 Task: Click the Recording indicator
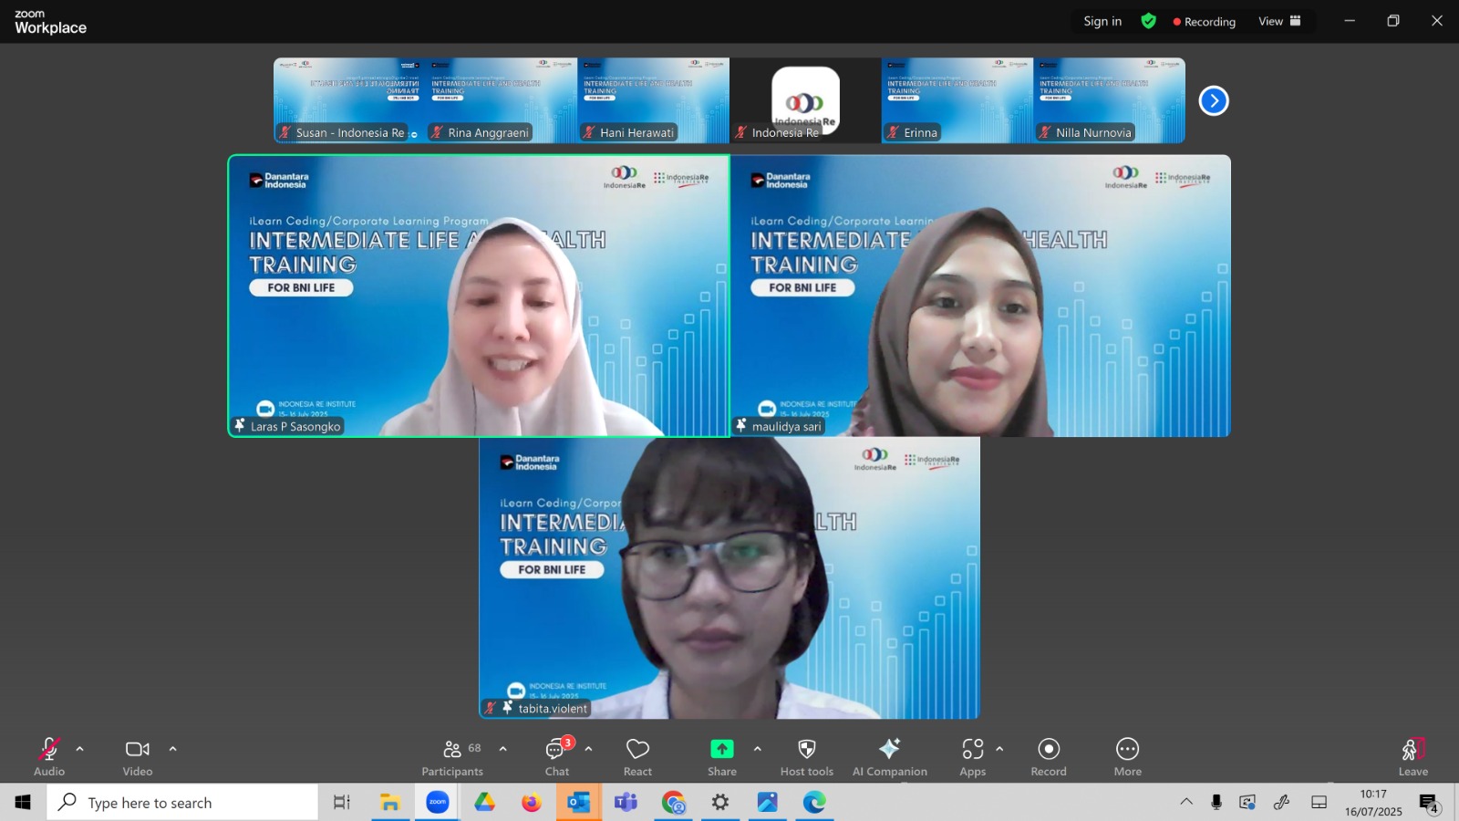[x=1205, y=21]
